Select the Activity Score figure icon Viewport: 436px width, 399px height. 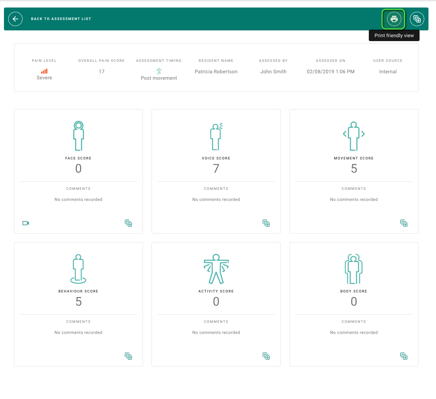pos(216,269)
